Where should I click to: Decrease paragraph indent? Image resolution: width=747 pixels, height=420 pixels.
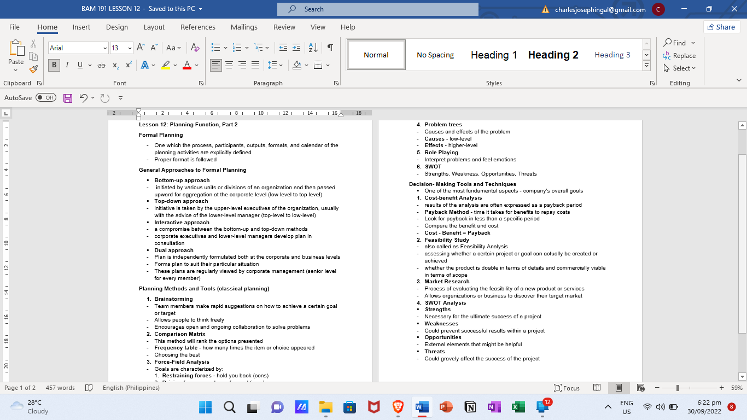[x=283, y=48]
